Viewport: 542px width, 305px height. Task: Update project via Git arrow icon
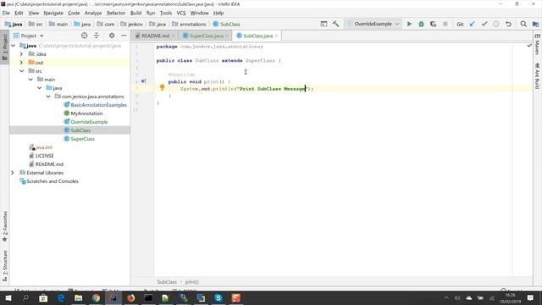click(473, 24)
